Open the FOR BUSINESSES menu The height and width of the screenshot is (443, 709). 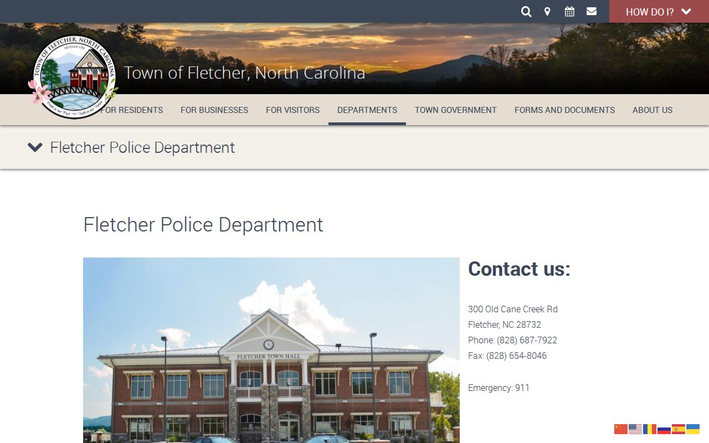(214, 110)
